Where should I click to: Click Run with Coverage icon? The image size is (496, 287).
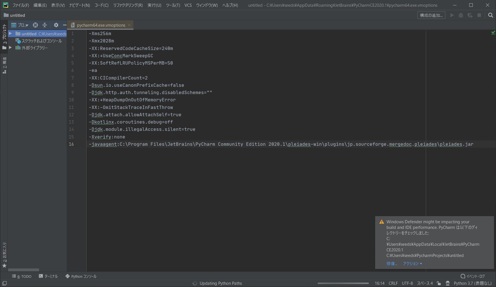click(470, 15)
